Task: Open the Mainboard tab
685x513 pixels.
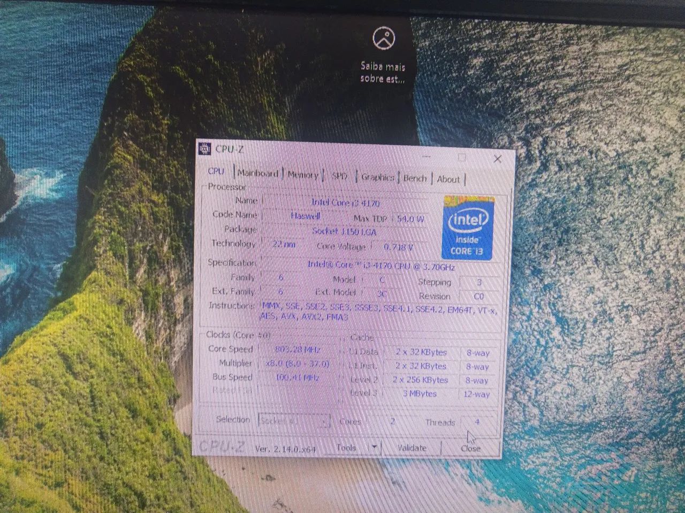Action: 258,173
